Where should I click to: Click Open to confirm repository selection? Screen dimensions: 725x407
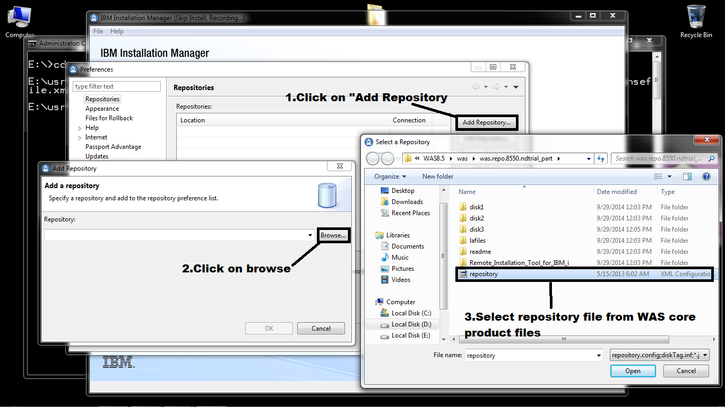pyautogui.click(x=633, y=370)
